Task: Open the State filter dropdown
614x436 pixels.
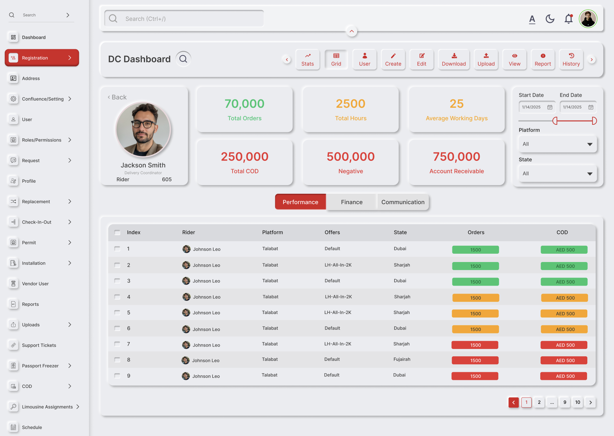Action: click(x=557, y=174)
